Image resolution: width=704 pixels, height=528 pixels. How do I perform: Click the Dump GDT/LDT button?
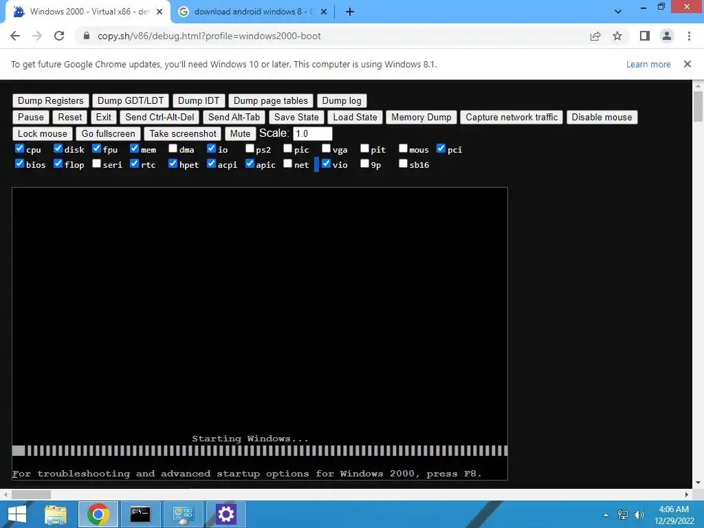(x=131, y=100)
